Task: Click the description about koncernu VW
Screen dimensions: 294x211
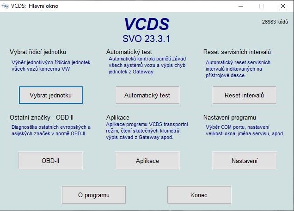Action: pyautogui.click(x=51, y=66)
